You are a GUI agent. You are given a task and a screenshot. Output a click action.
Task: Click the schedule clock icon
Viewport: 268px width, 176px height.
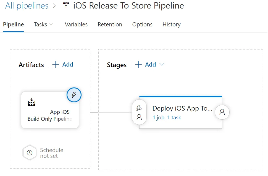click(30, 153)
